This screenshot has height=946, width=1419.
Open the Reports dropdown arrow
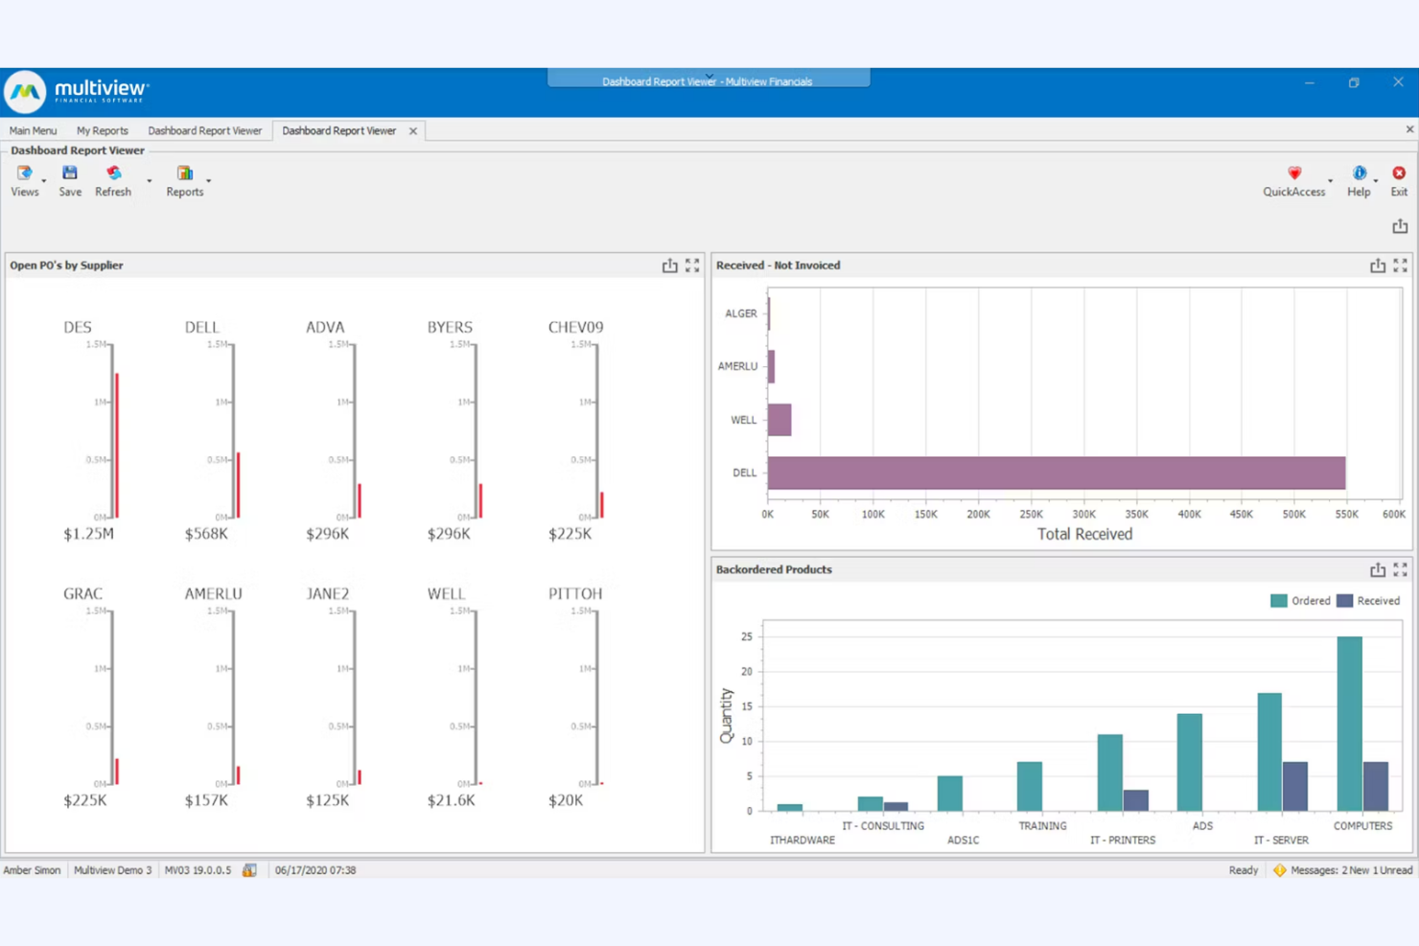[x=208, y=181]
